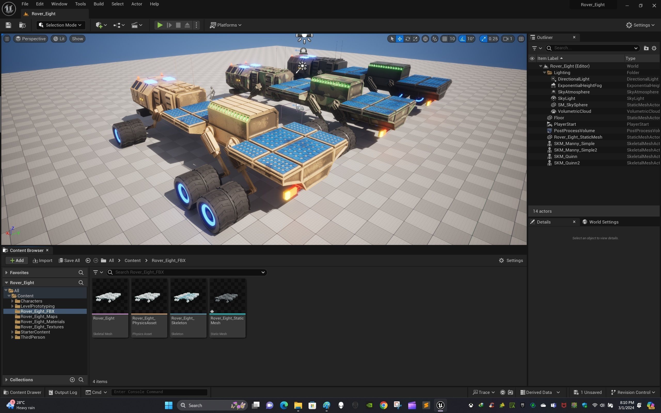Viewport: 661px width, 413px height.
Task: Activate the Translate move tool
Action: coord(400,39)
